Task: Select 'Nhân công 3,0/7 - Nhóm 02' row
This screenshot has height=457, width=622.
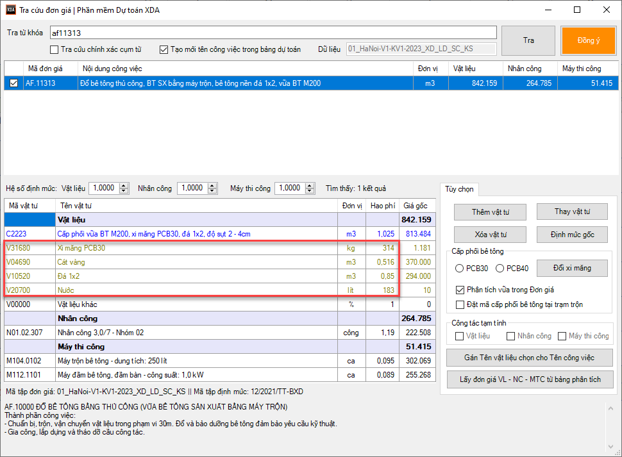Action: [220, 333]
